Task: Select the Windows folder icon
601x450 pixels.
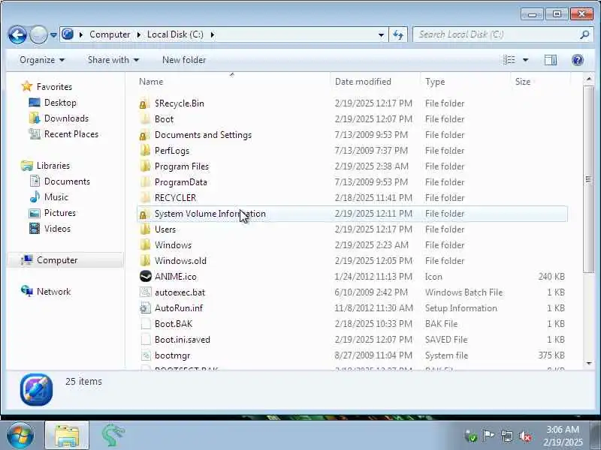Action: coord(145,245)
